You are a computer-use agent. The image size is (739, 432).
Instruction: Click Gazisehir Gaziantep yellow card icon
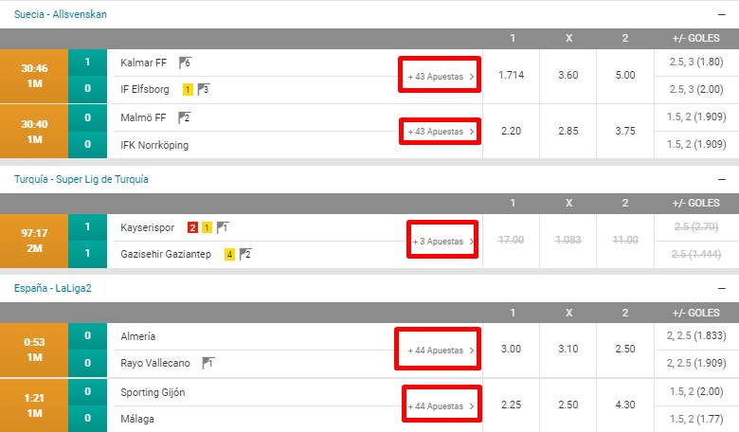tap(229, 255)
